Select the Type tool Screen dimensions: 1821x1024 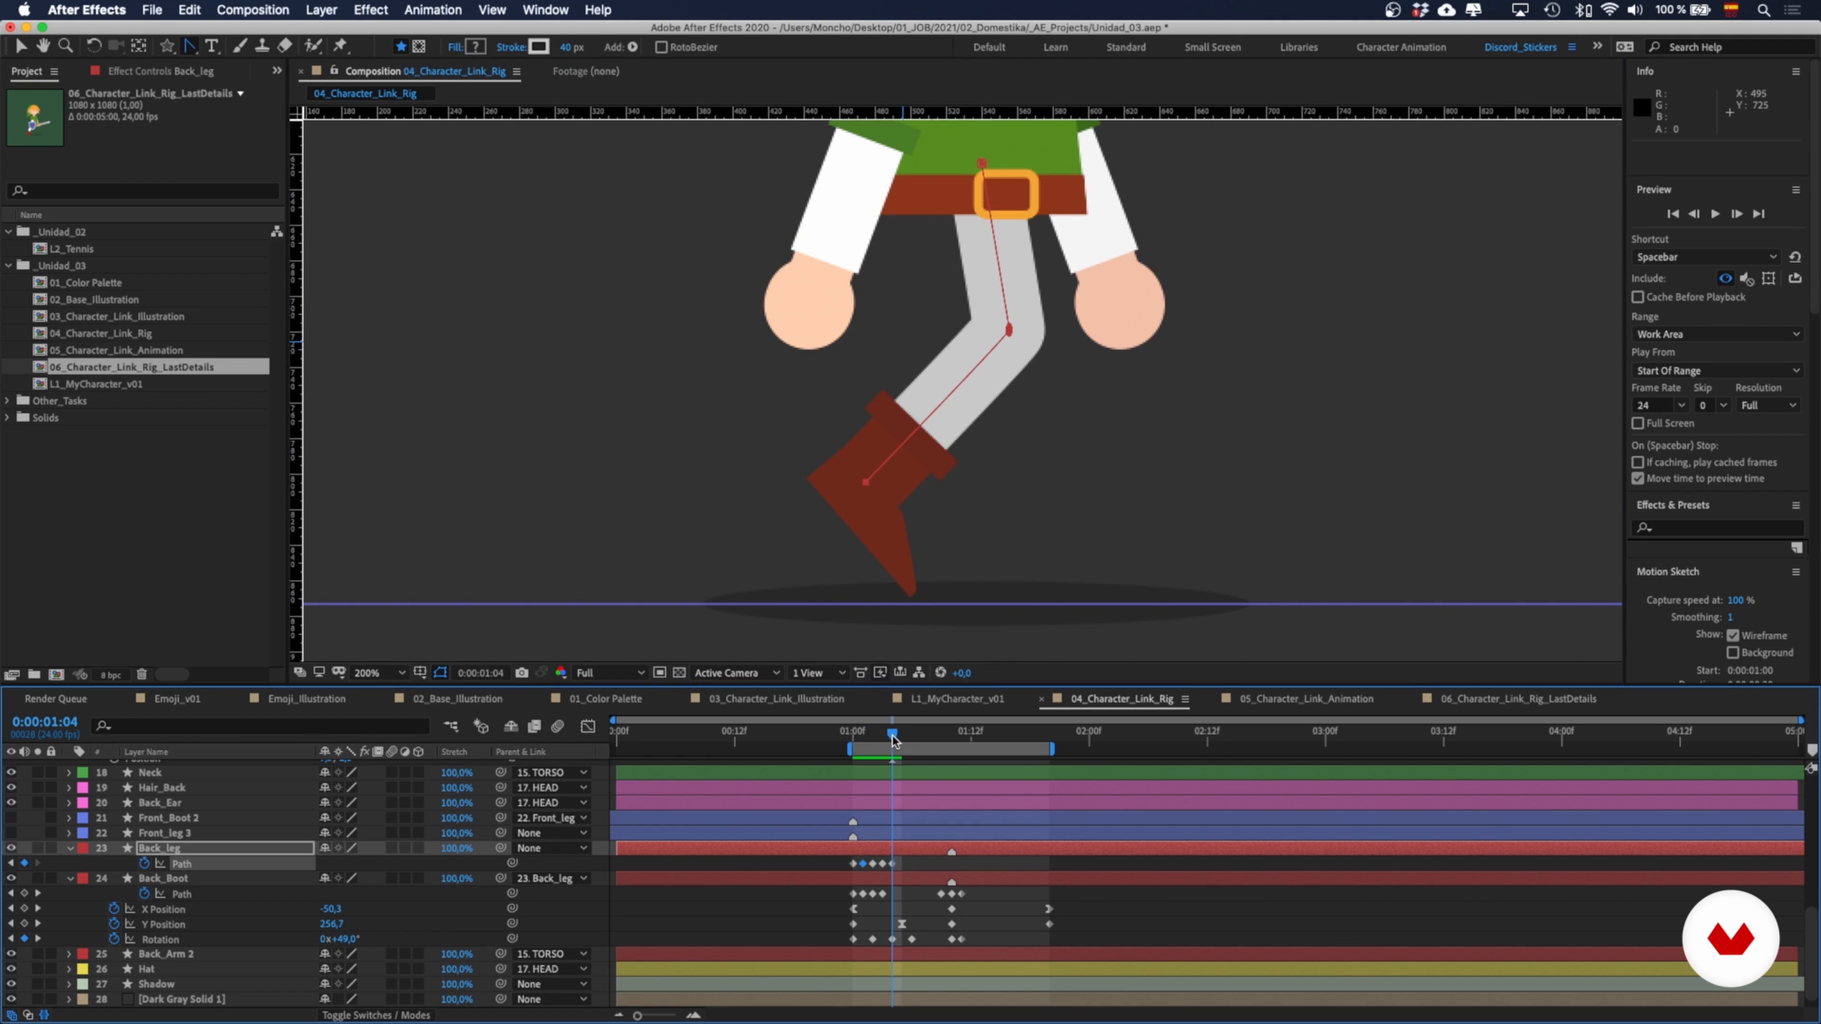click(x=212, y=46)
